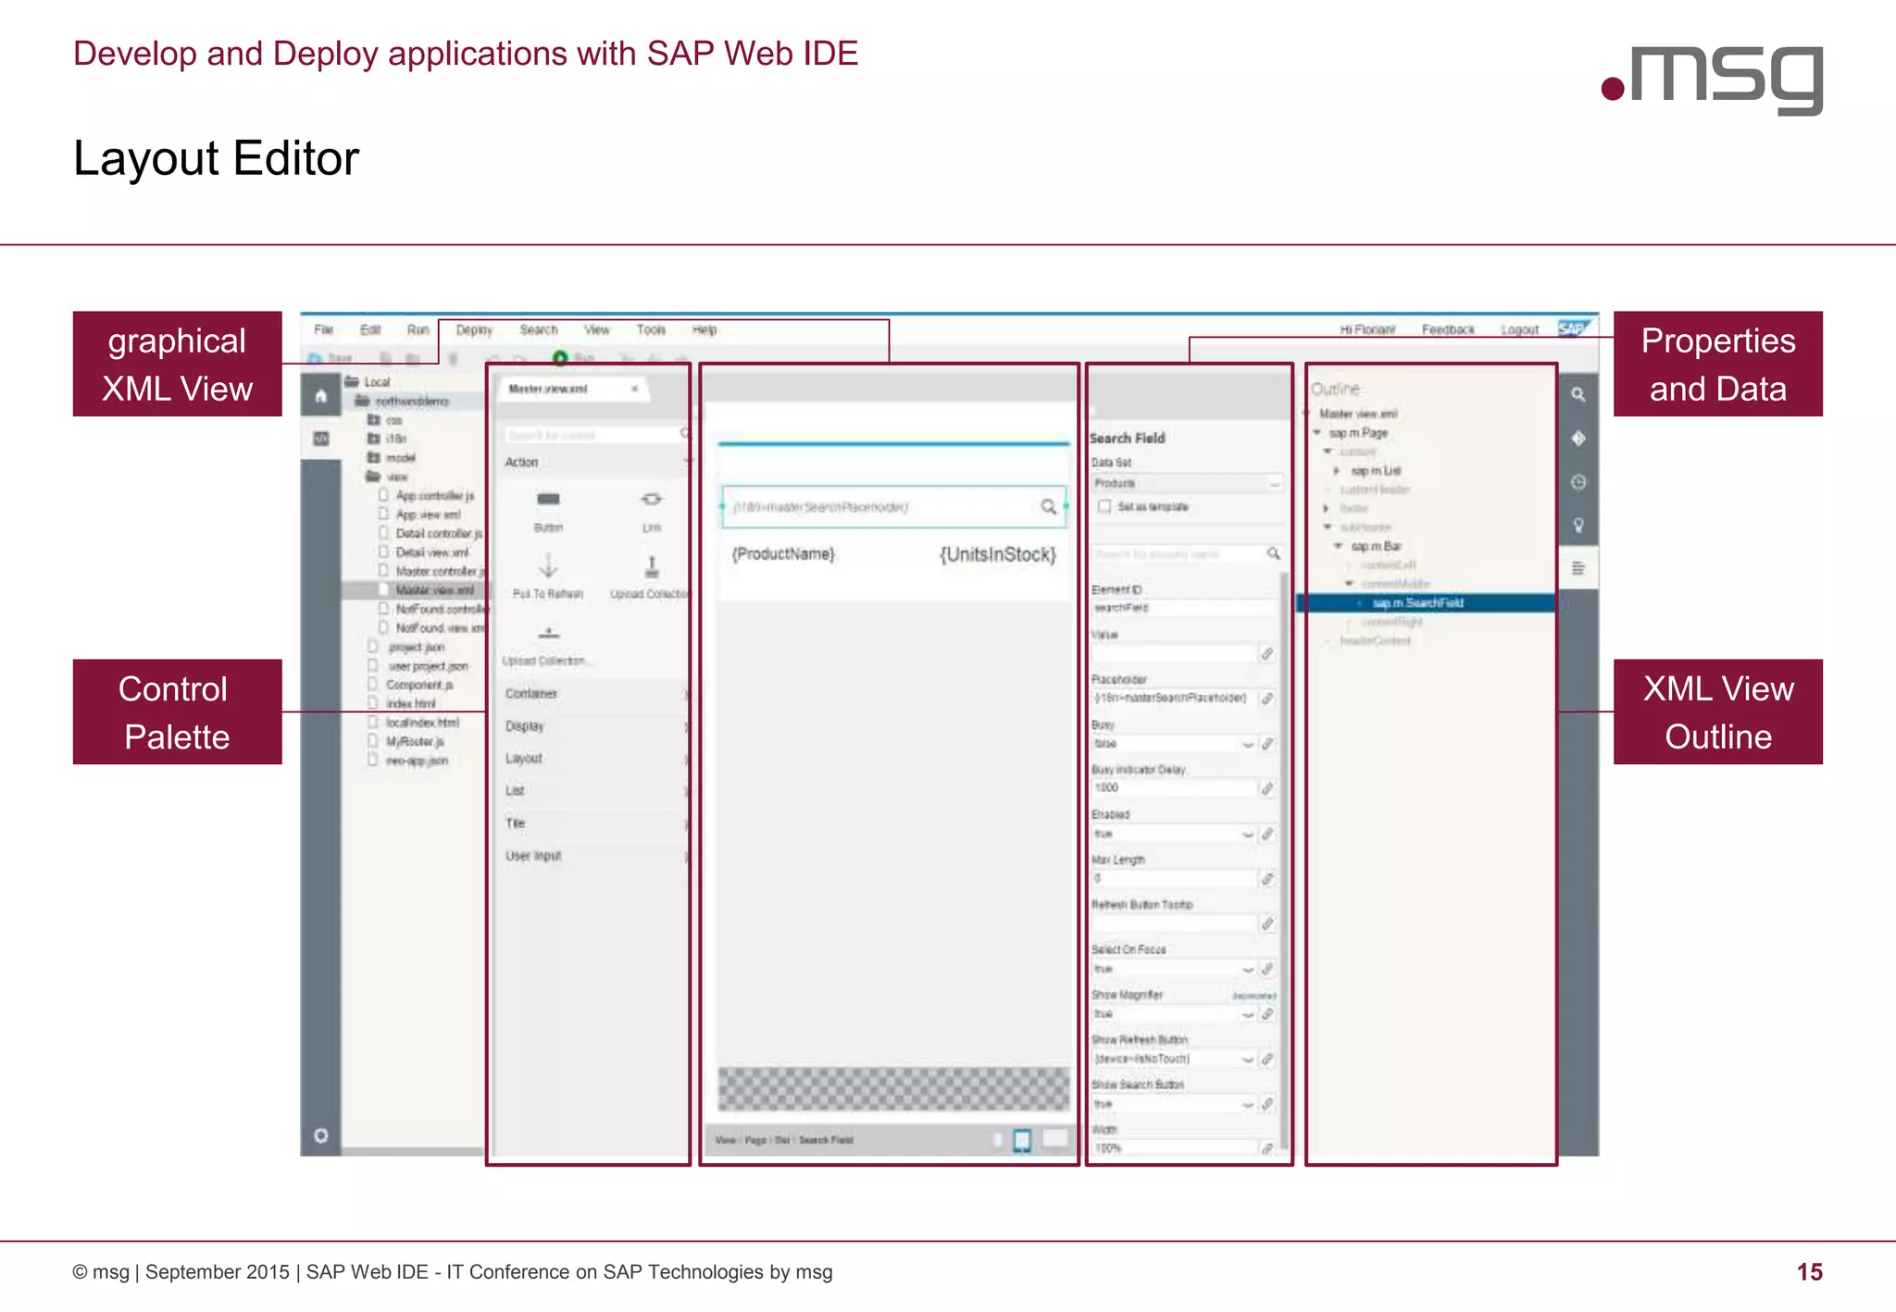Select the Upload Collection control beside Pull To Refresh
This screenshot has height=1312, width=1896.
650,576
